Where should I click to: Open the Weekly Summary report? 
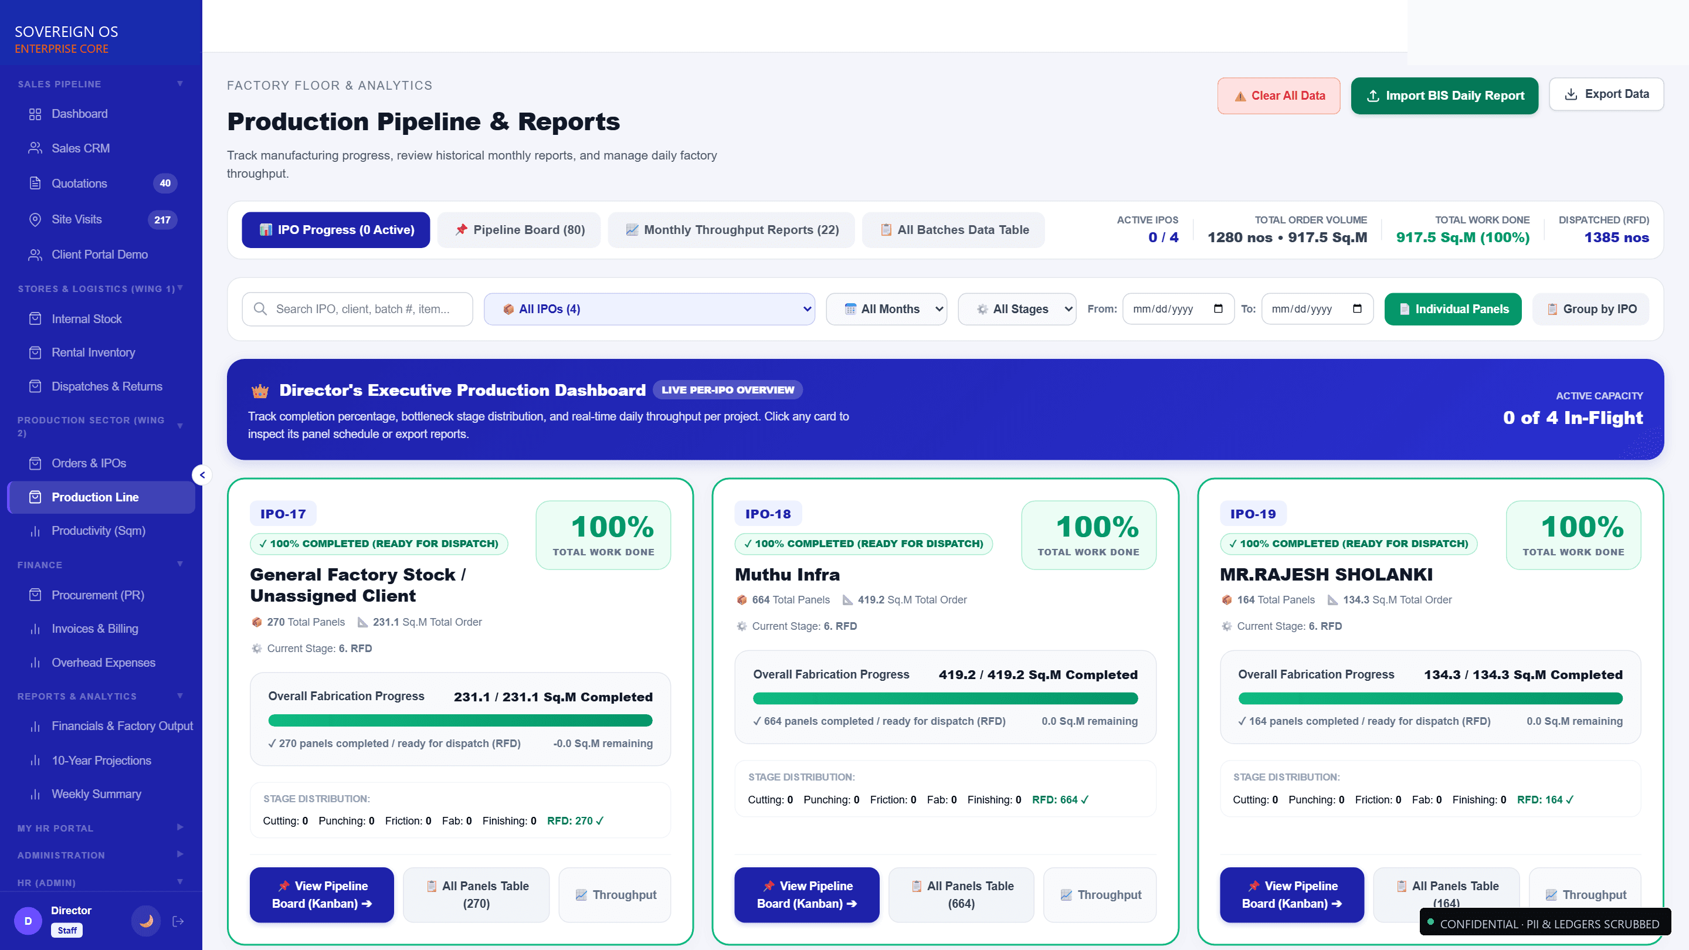click(x=101, y=795)
